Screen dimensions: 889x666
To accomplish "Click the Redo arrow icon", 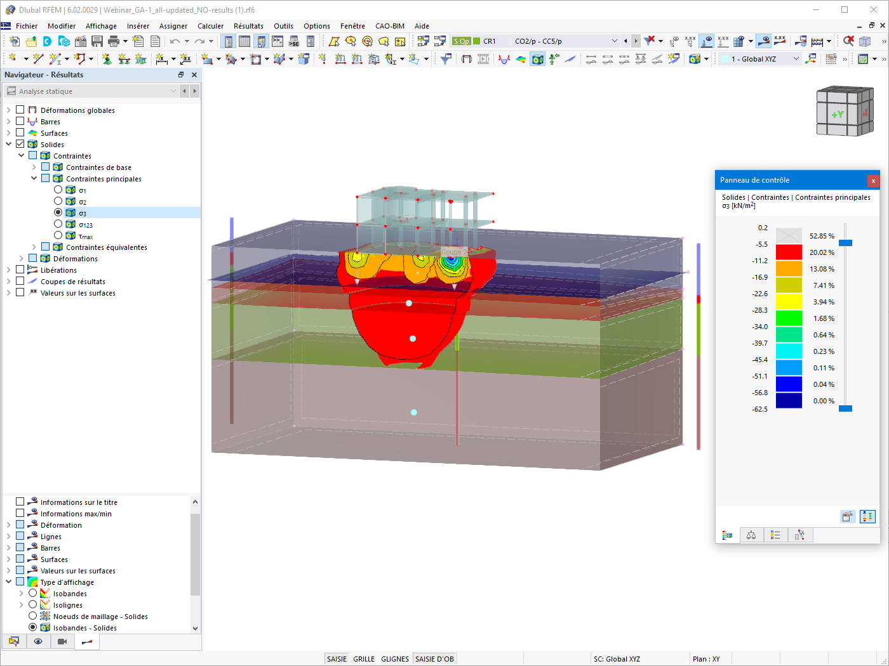I will 199,41.
